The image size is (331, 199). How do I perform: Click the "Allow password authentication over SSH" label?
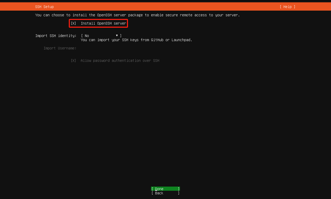click(x=120, y=61)
